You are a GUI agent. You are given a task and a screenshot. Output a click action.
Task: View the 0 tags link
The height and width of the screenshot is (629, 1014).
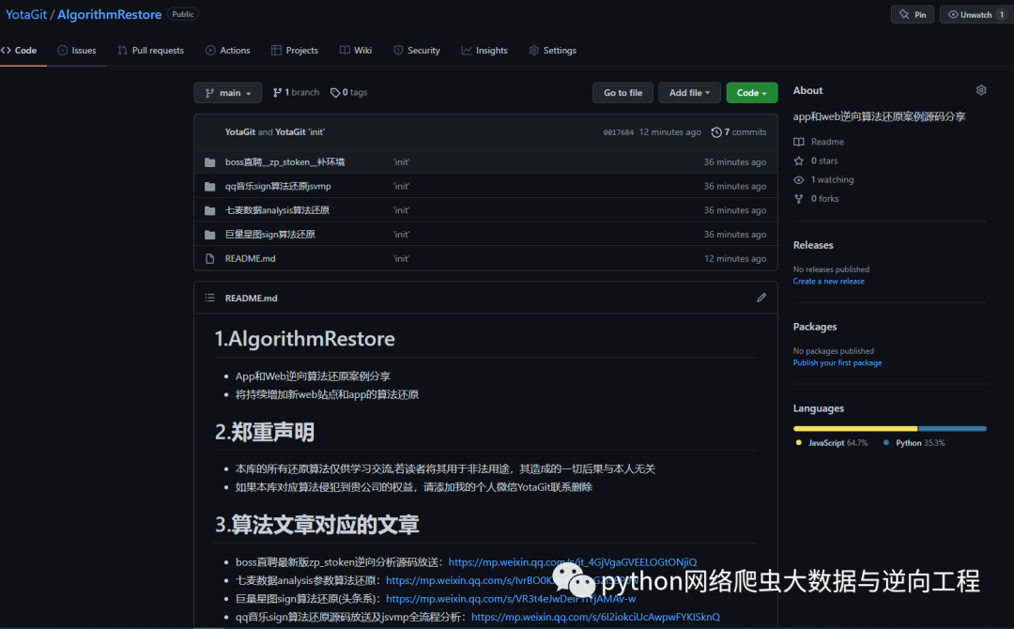coord(349,92)
